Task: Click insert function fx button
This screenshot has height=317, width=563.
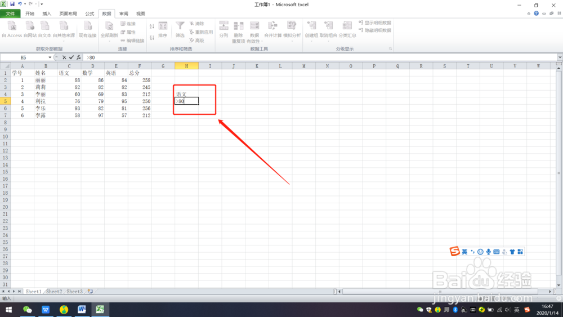Action: click(x=79, y=57)
